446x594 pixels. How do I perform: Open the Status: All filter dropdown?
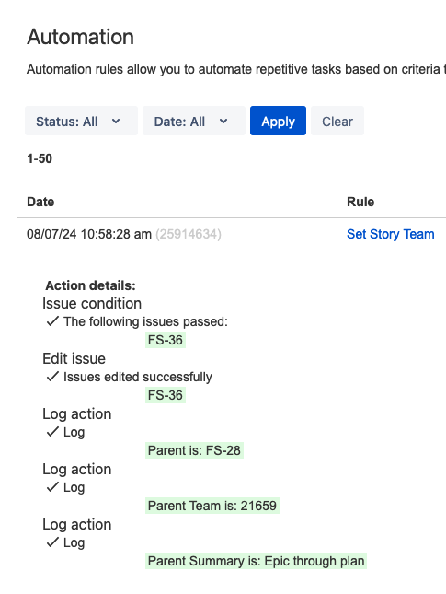click(x=81, y=121)
